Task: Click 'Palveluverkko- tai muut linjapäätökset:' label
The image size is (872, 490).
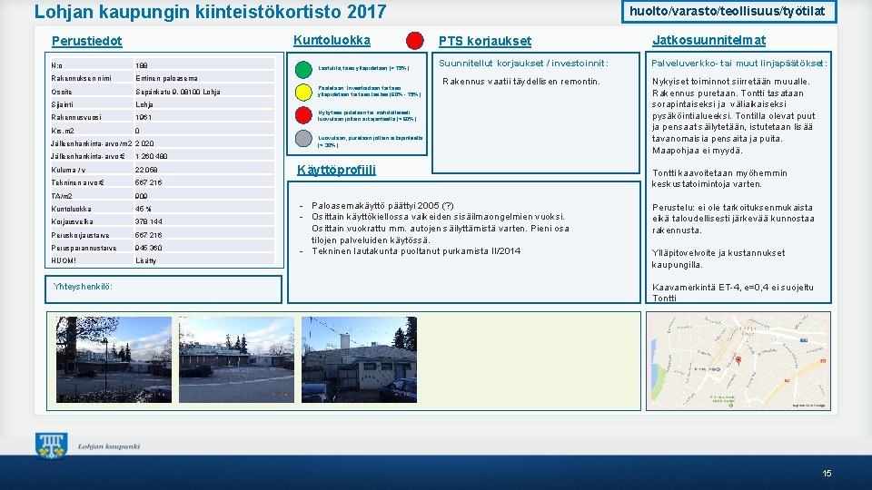Action: (739, 64)
